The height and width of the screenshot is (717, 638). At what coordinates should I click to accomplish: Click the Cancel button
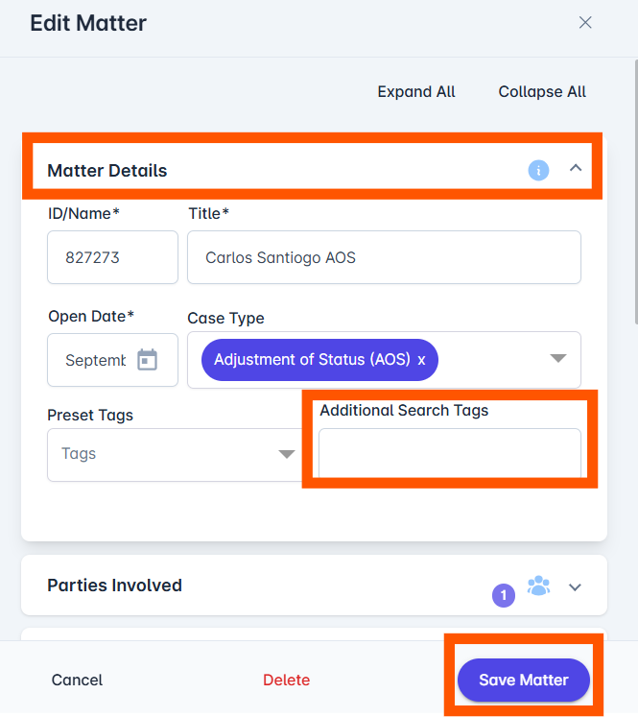(x=77, y=680)
